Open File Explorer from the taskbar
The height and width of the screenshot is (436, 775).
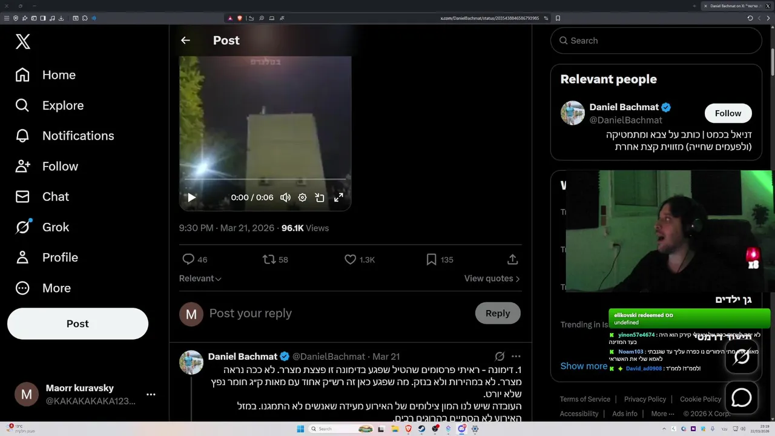395,429
